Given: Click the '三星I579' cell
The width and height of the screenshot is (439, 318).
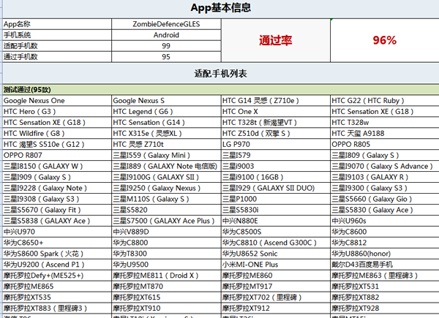Looking at the screenshot, I should click(276, 155).
